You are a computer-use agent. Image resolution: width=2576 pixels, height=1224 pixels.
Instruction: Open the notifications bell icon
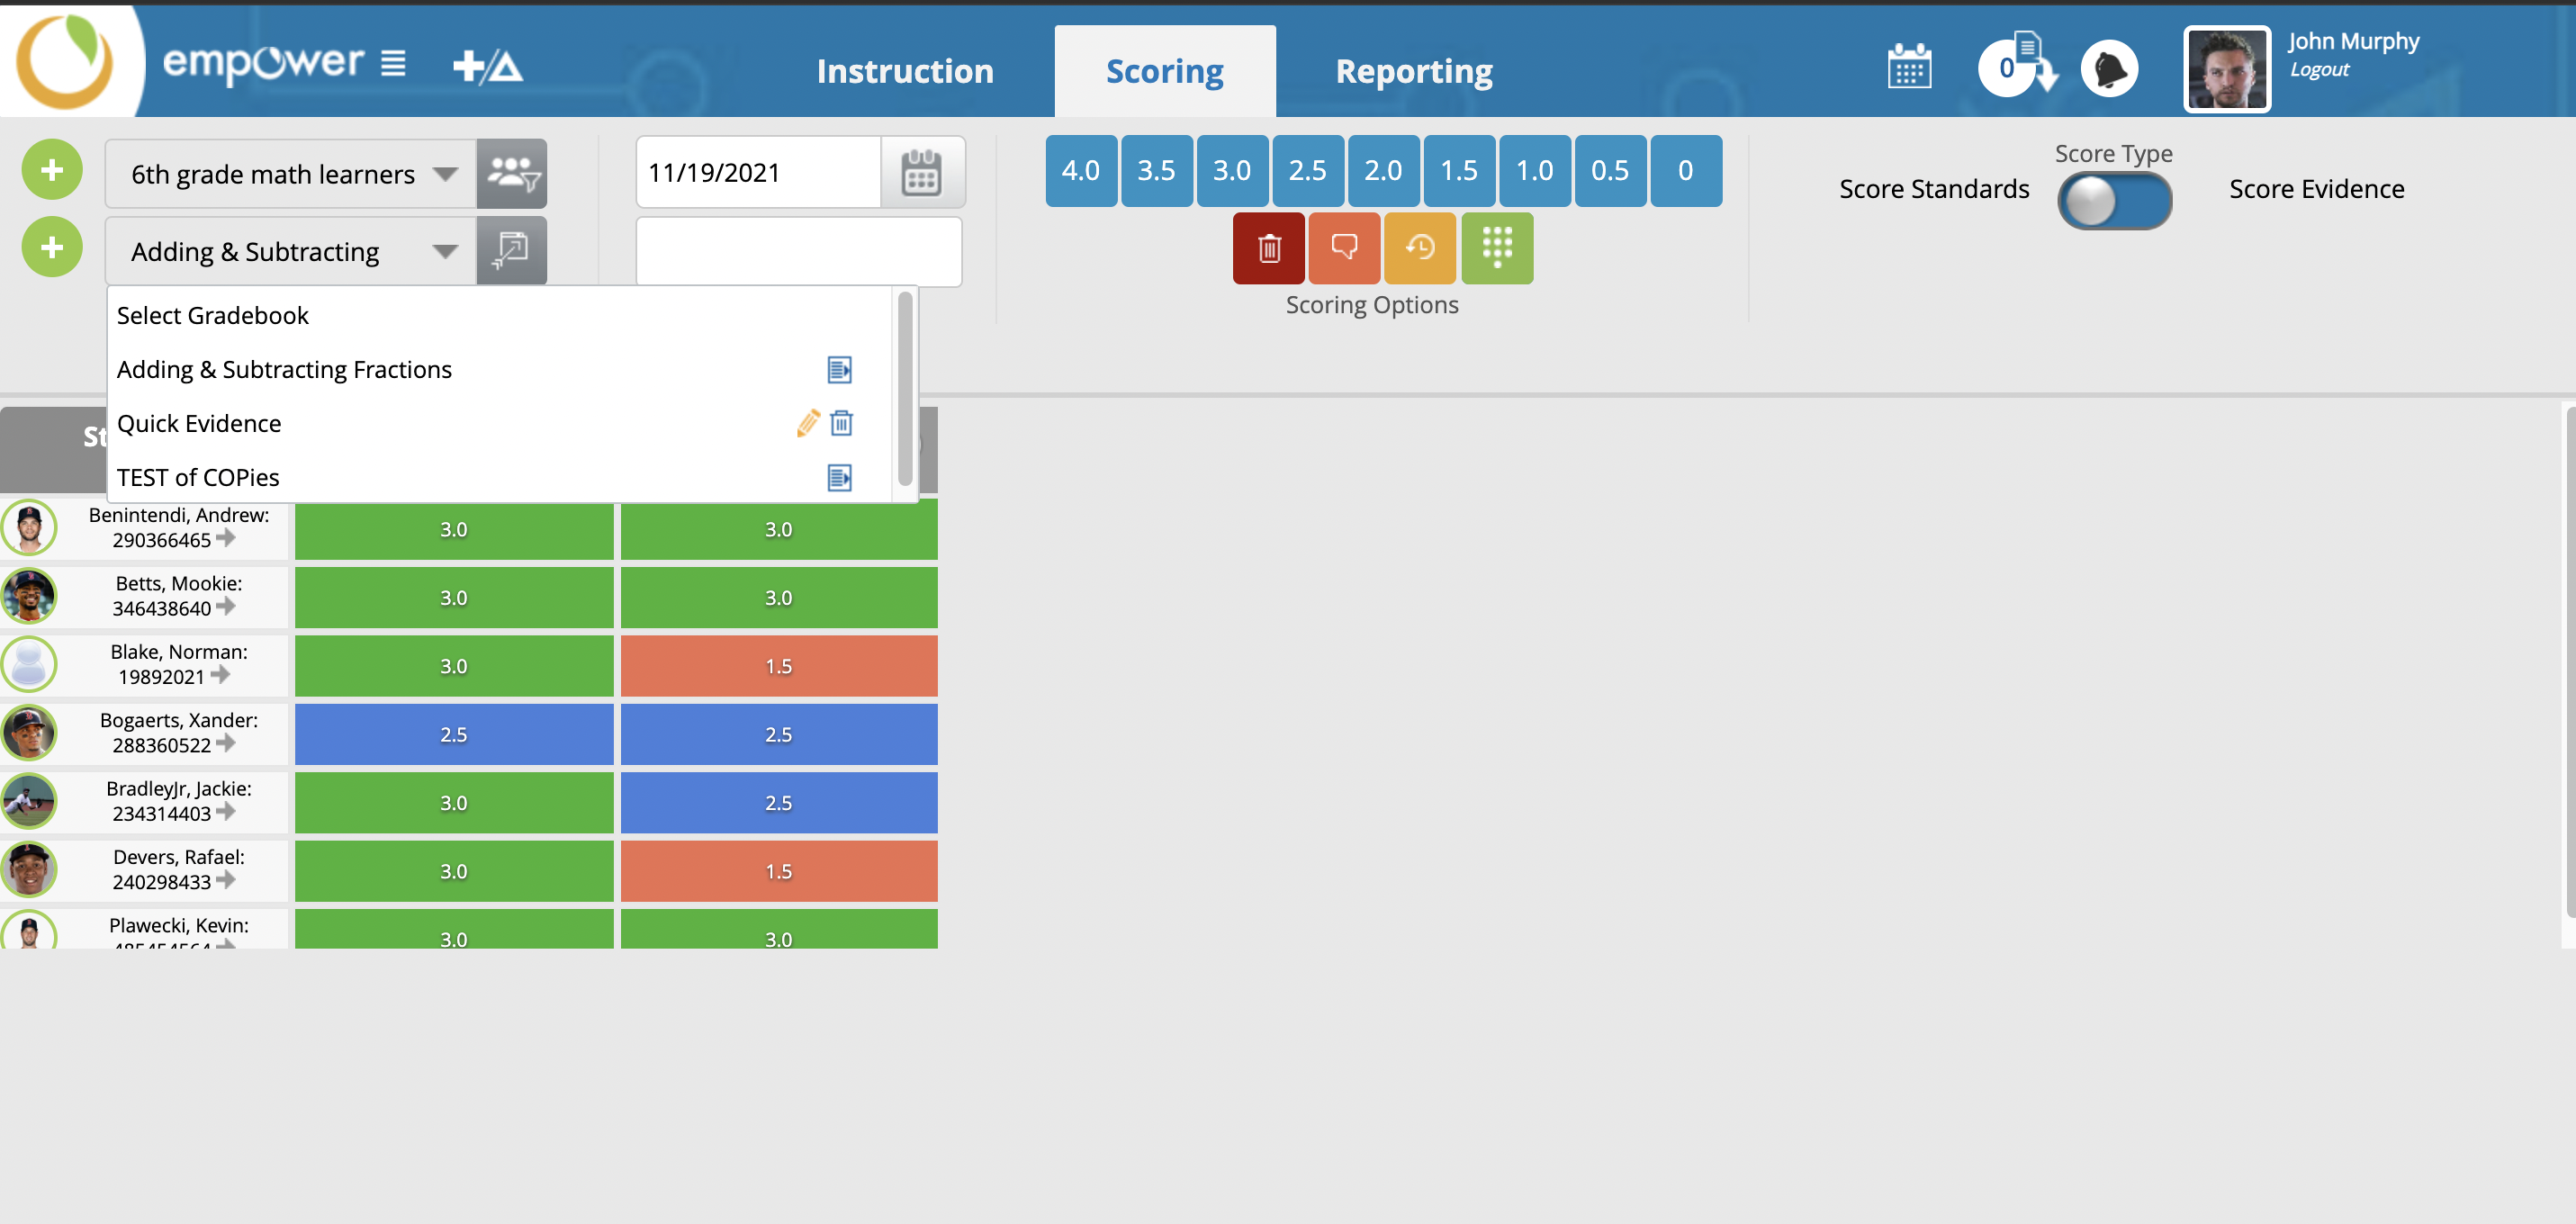[x=2109, y=69]
